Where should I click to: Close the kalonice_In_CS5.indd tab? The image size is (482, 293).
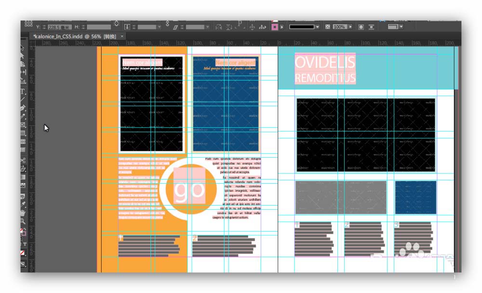point(122,37)
